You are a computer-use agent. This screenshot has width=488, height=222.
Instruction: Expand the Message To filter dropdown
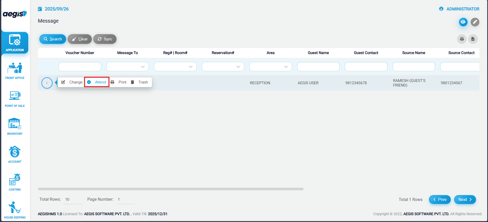[127, 67]
